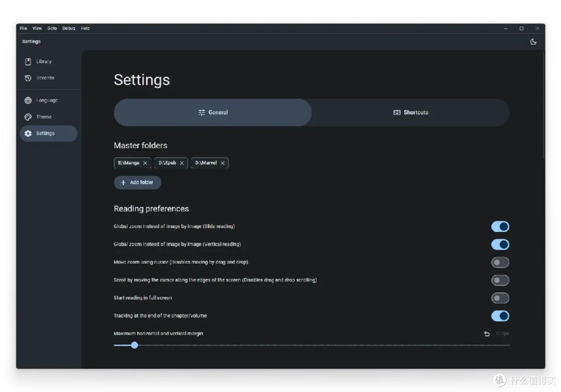Enable move zoom using cursor
Viewport: 561px width, 392px height.
click(x=500, y=263)
